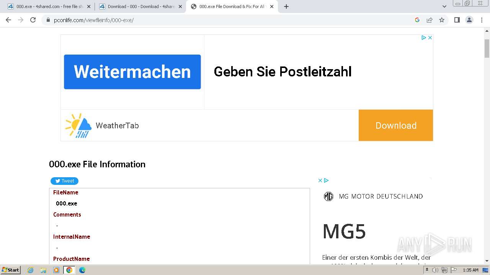Click the page vertical scrollbar thumb
490x275 pixels.
coord(487,49)
